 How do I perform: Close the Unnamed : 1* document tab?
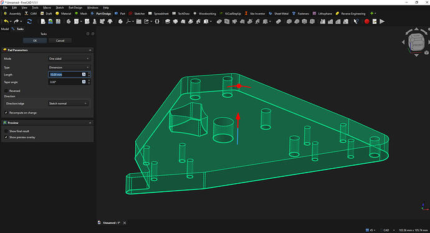(x=125, y=223)
